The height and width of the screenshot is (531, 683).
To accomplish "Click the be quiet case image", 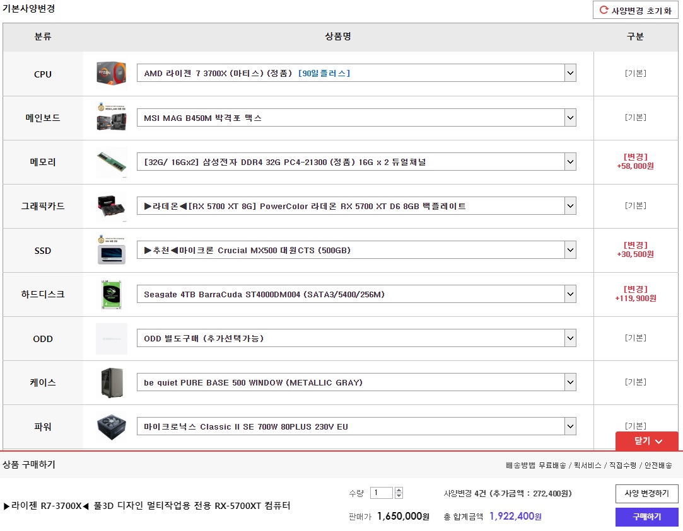I will (112, 383).
